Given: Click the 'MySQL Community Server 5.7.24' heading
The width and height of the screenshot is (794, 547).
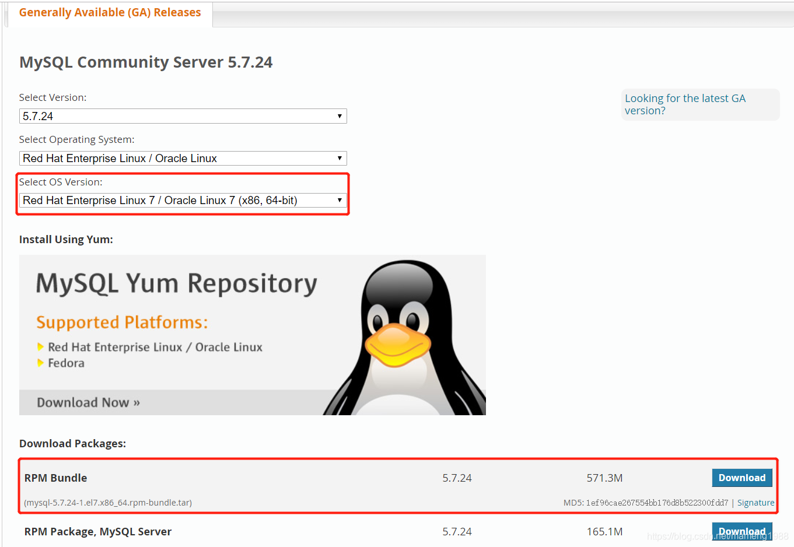Looking at the screenshot, I should point(146,62).
